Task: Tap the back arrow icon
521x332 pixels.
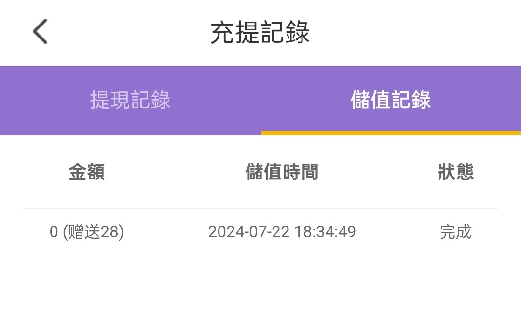Action: 40,32
